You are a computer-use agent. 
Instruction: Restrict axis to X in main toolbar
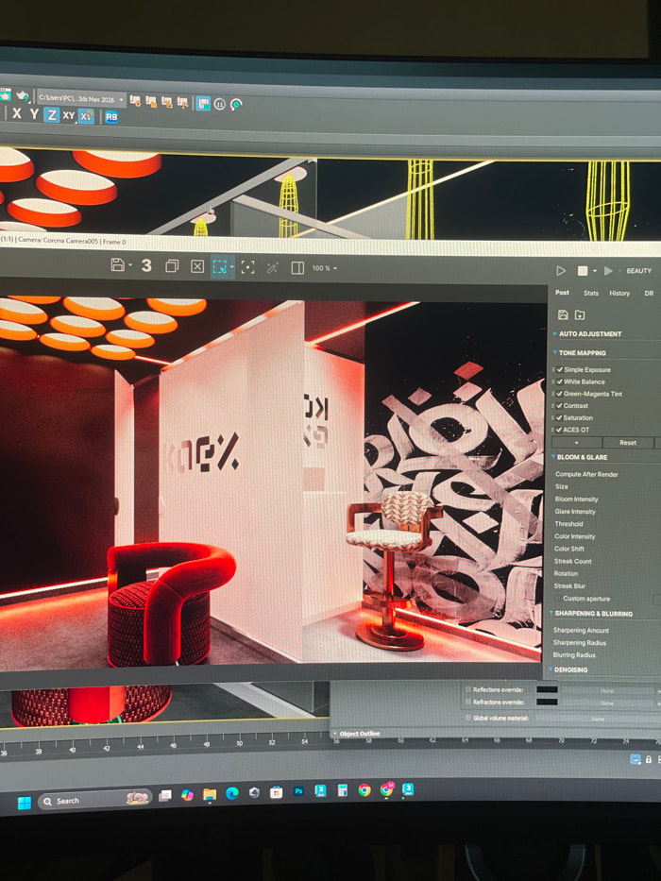point(17,113)
